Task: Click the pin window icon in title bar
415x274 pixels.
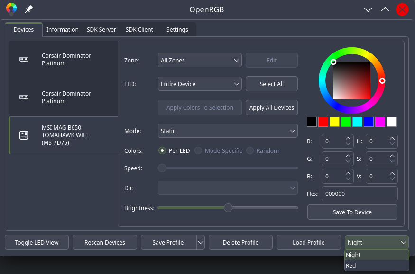Action: [28, 9]
